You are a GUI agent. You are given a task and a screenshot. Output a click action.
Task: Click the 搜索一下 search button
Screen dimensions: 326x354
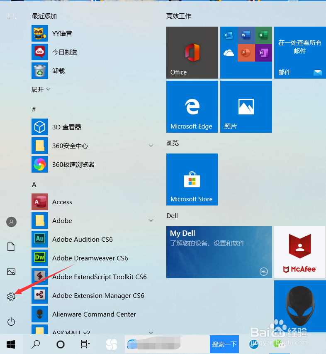tap(224, 344)
